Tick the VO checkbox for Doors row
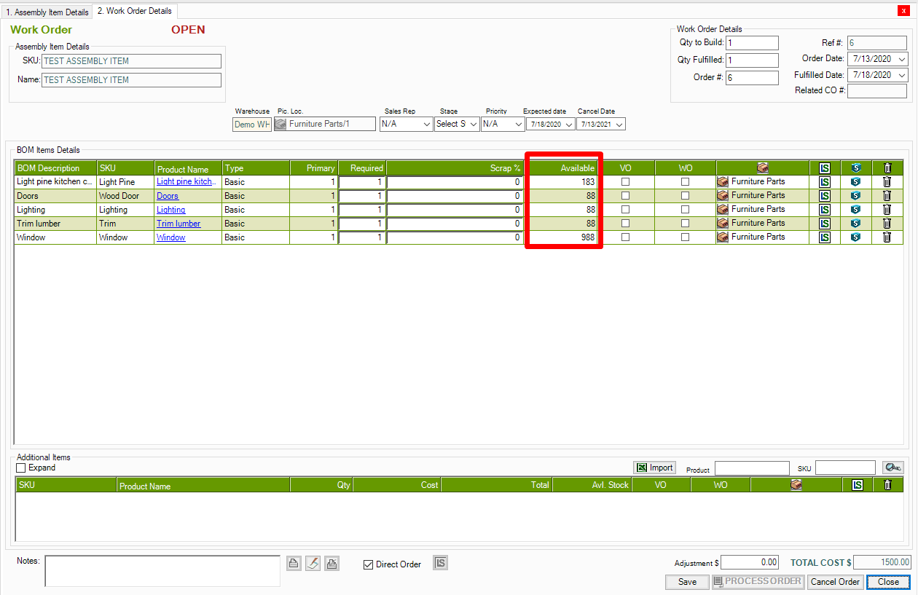The height and width of the screenshot is (595, 918). click(625, 196)
